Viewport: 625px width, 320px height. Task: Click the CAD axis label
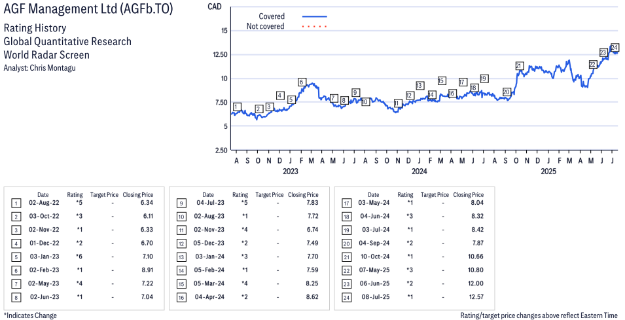[215, 7]
